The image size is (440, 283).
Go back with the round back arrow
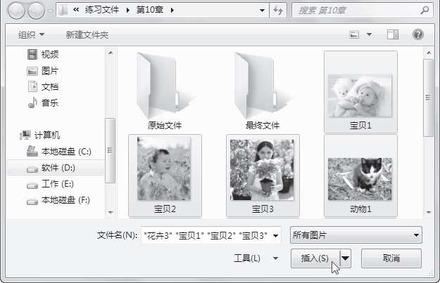[16, 11]
